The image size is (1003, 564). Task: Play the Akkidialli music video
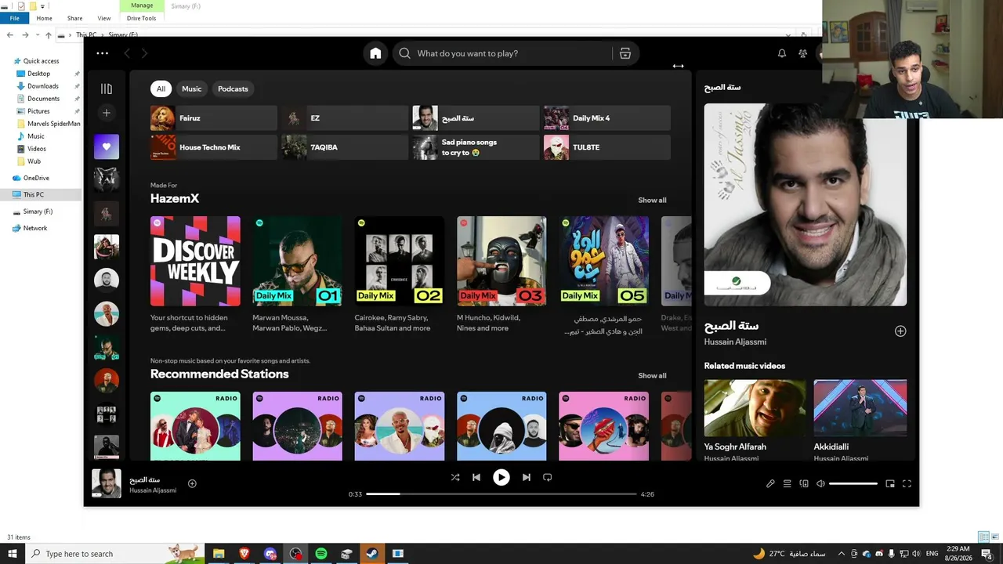tap(860, 408)
